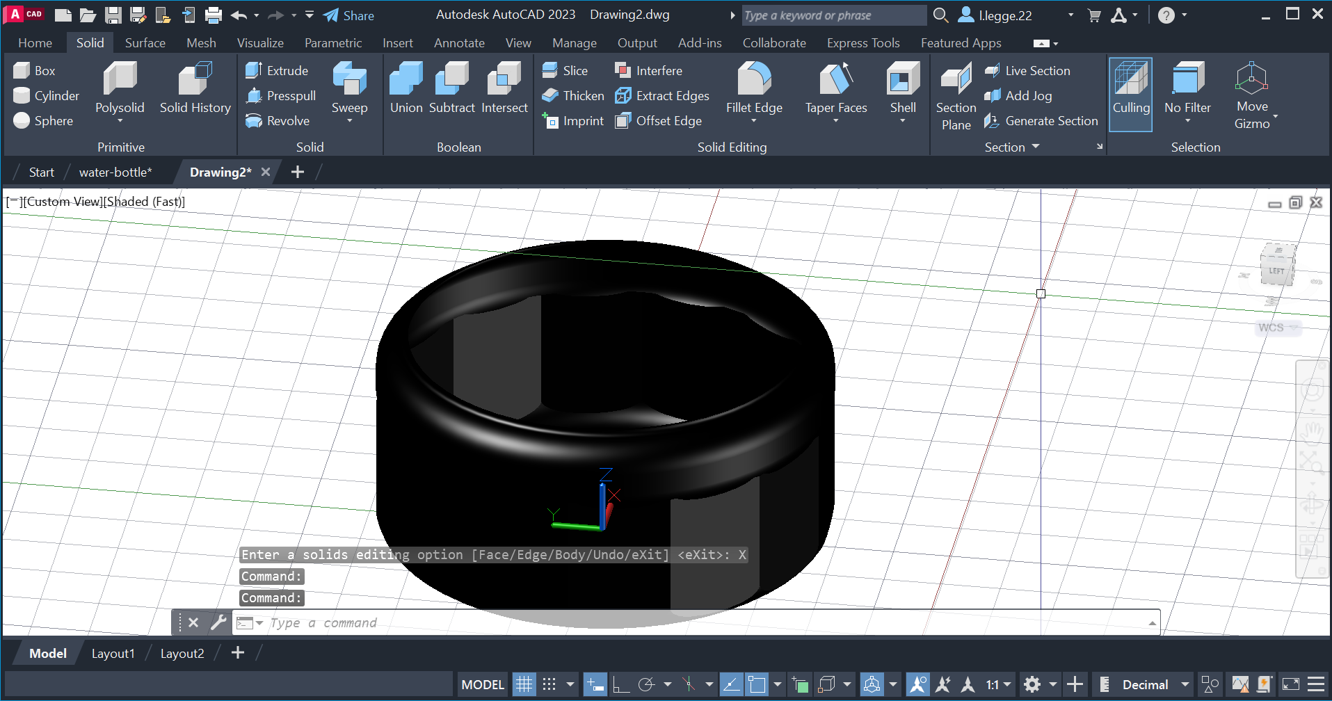Screen dimensions: 1332x701
Task: Toggle dynamic input in status bar
Action: [595, 684]
